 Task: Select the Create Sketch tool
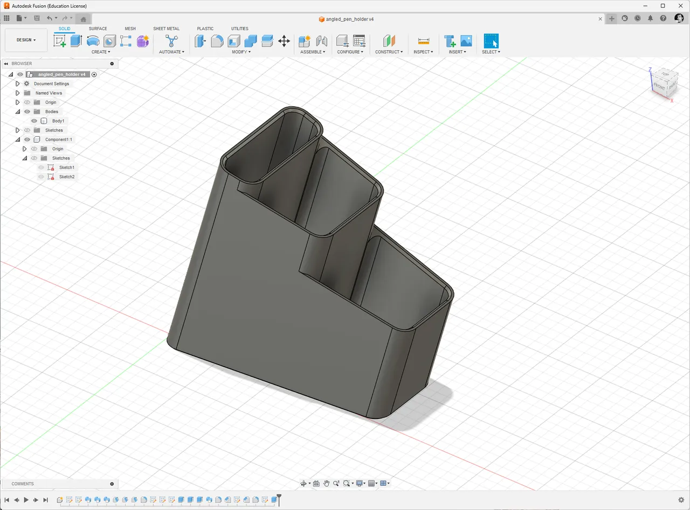pos(59,40)
